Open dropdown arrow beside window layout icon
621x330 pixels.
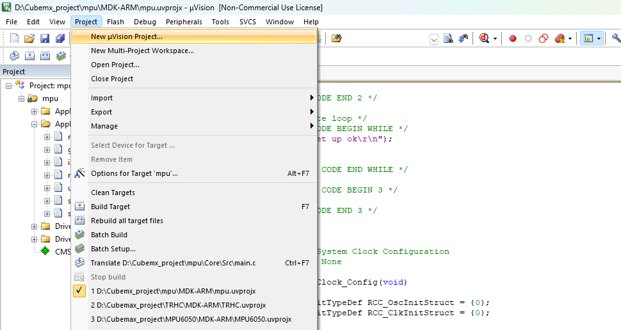(599, 39)
